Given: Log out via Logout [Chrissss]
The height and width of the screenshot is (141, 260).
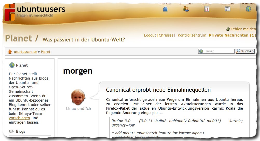Looking at the screenshot, I should (159, 35).
